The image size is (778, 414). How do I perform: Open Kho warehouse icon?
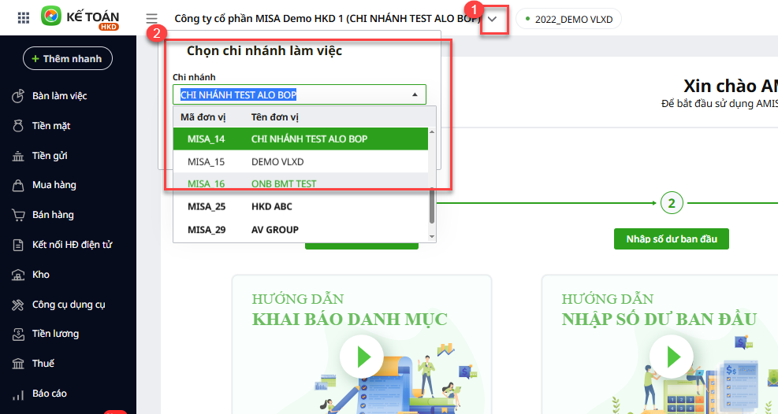click(x=18, y=275)
